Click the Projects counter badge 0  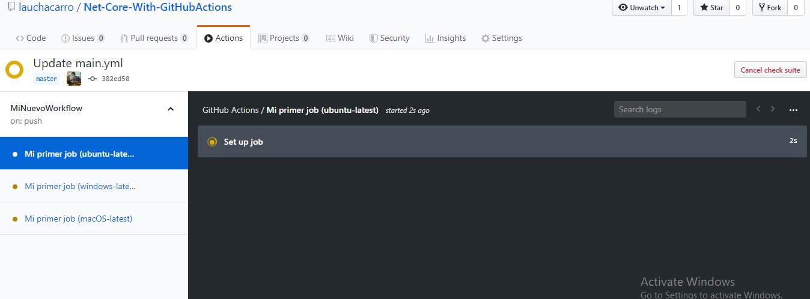tap(306, 38)
